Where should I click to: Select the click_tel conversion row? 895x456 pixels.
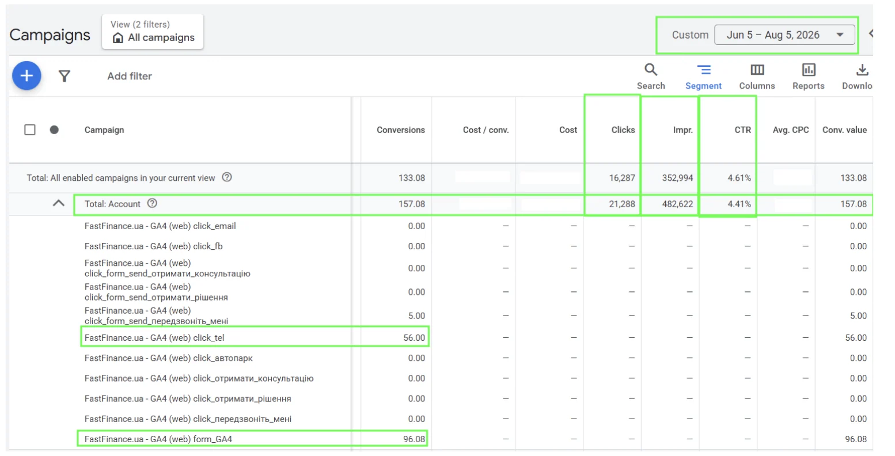[x=441, y=338]
